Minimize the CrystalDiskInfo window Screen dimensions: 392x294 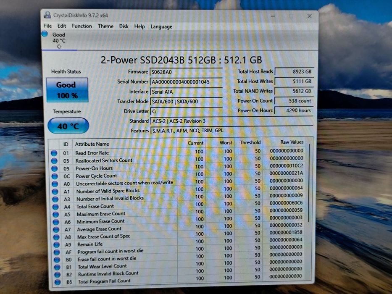(273, 16)
